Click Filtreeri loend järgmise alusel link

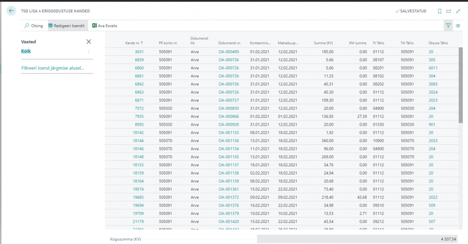pyautogui.click(x=56, y=68)
